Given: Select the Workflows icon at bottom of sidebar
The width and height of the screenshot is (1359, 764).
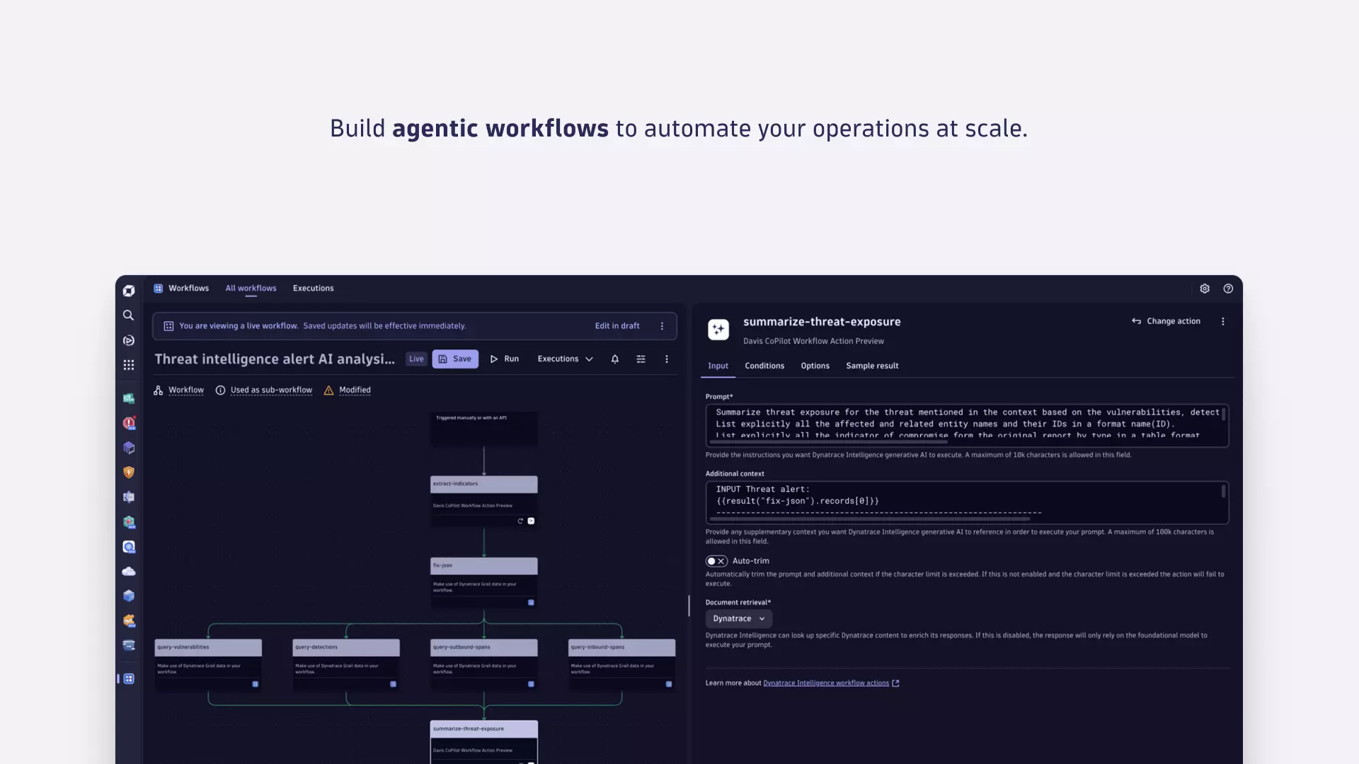Looking at the screenshot, I should click(128, 678).
